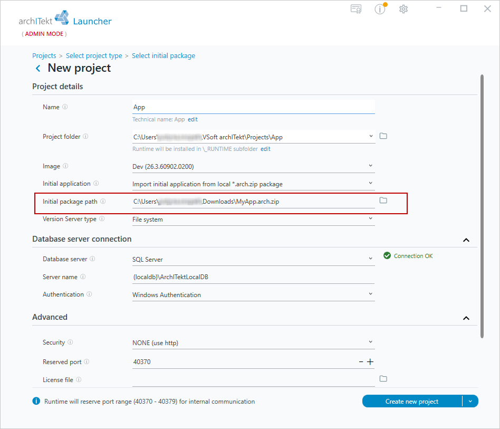Go back using the arrow beside New project
Screen dimensions: 500x429
click(x=38, y=68)
